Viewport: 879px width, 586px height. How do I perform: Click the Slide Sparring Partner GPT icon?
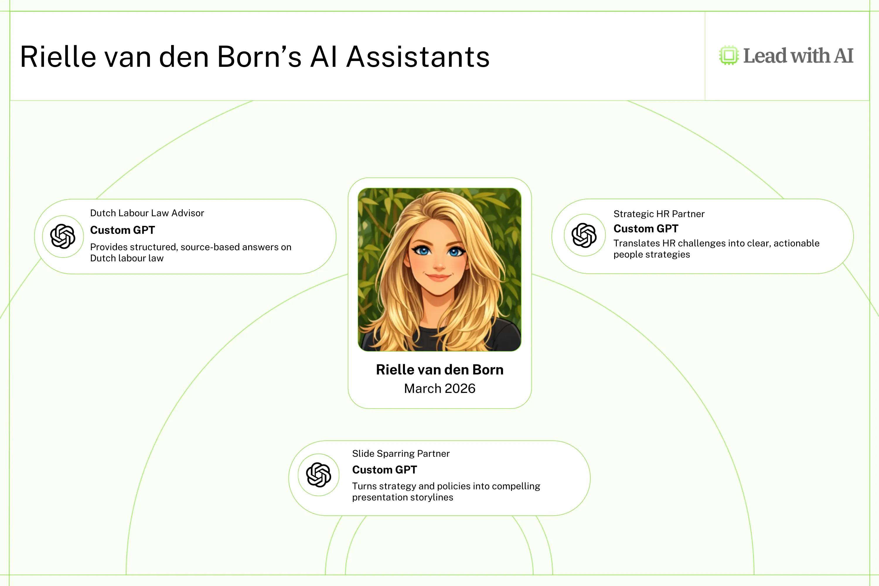(318, 475)
